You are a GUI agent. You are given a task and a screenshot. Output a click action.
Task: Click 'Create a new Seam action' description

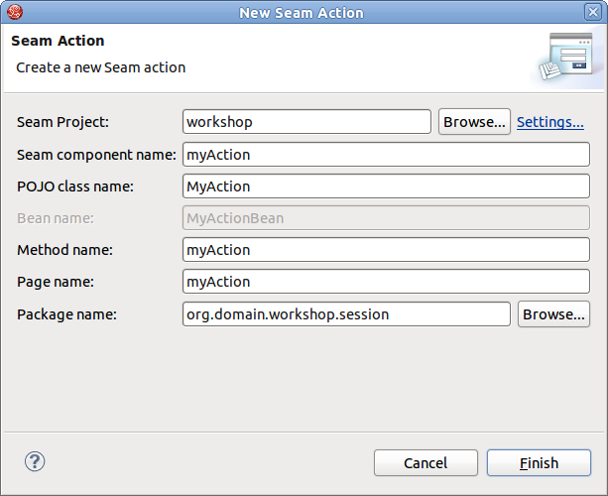[101, 67]
